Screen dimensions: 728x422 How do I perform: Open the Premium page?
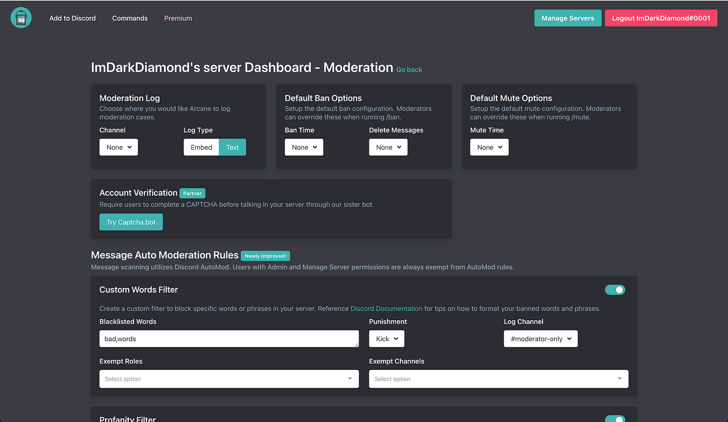tap(178, 18)
